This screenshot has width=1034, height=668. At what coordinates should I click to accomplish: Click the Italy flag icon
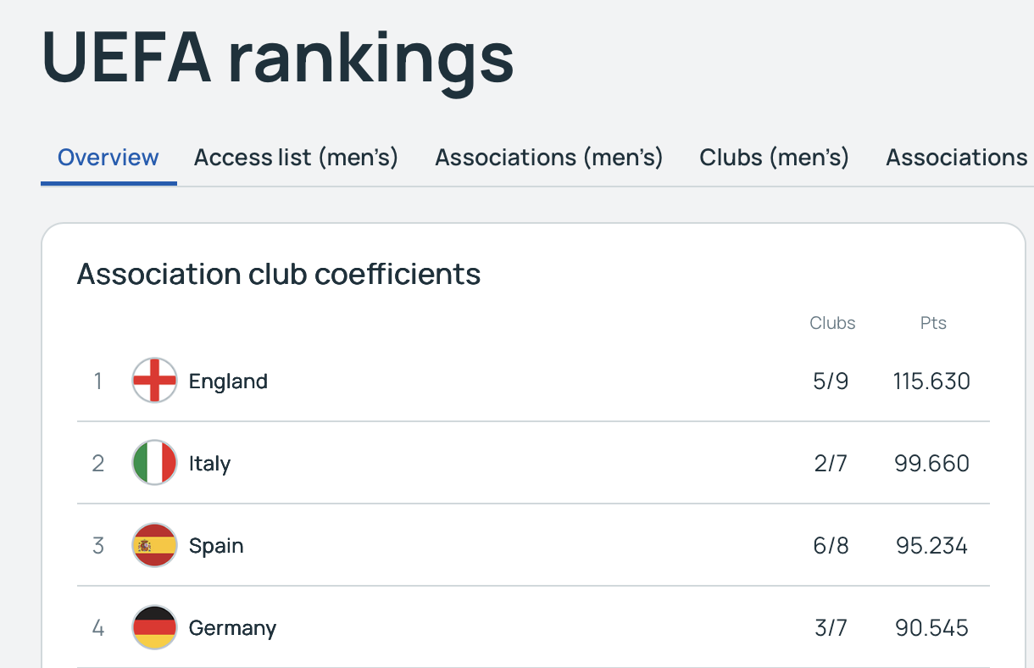pos(155,463)
